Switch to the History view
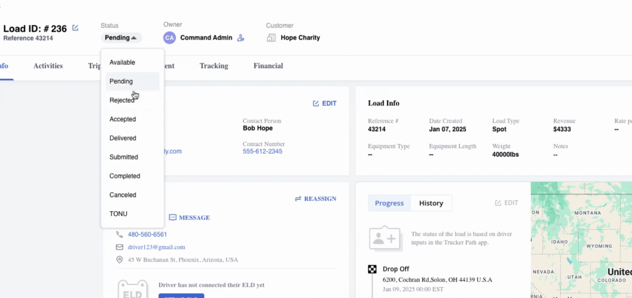 (x=431, y=203)
